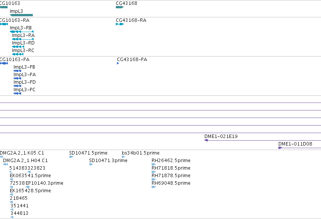This screenshot has height=219, width=321.
Task: Click the EK165428.5prime EST label
Action: [30, 191]
